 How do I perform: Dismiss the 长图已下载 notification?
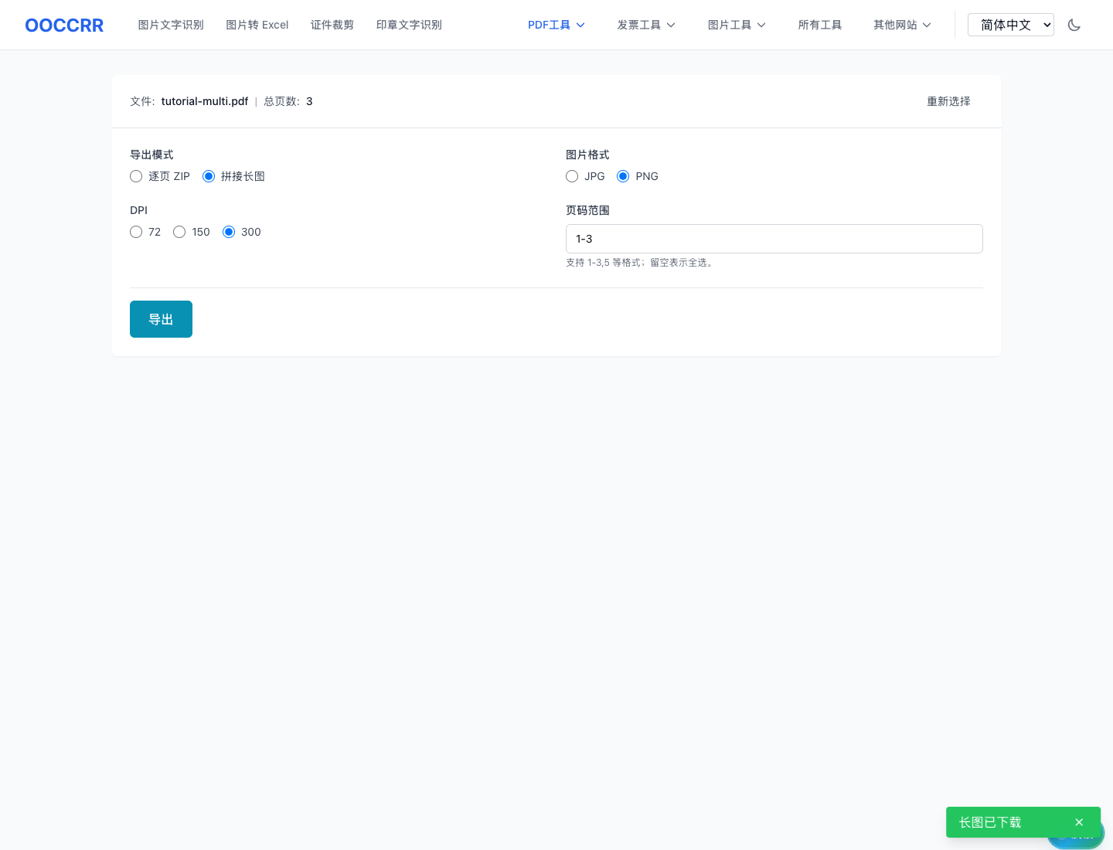click(x=1079, y=822)
